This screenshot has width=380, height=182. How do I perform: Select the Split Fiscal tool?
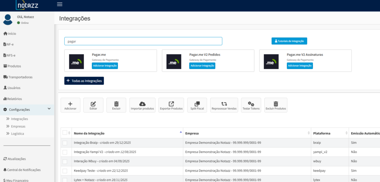click(197, 105)
